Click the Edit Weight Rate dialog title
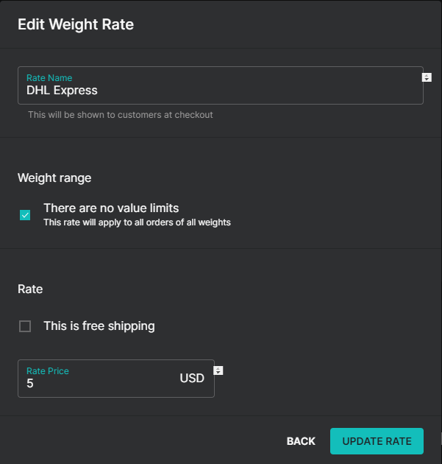Image resolution: width=442 pixels, height=464 pixels. point(76,24)
